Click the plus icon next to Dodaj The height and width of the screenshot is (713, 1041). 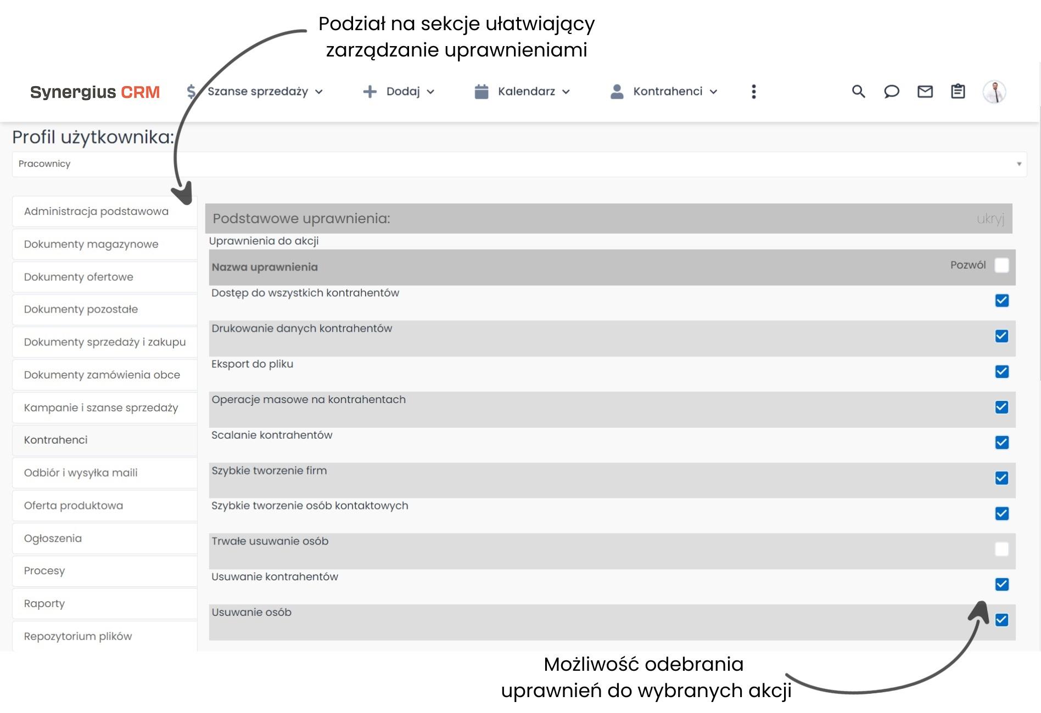pos(370,92)
